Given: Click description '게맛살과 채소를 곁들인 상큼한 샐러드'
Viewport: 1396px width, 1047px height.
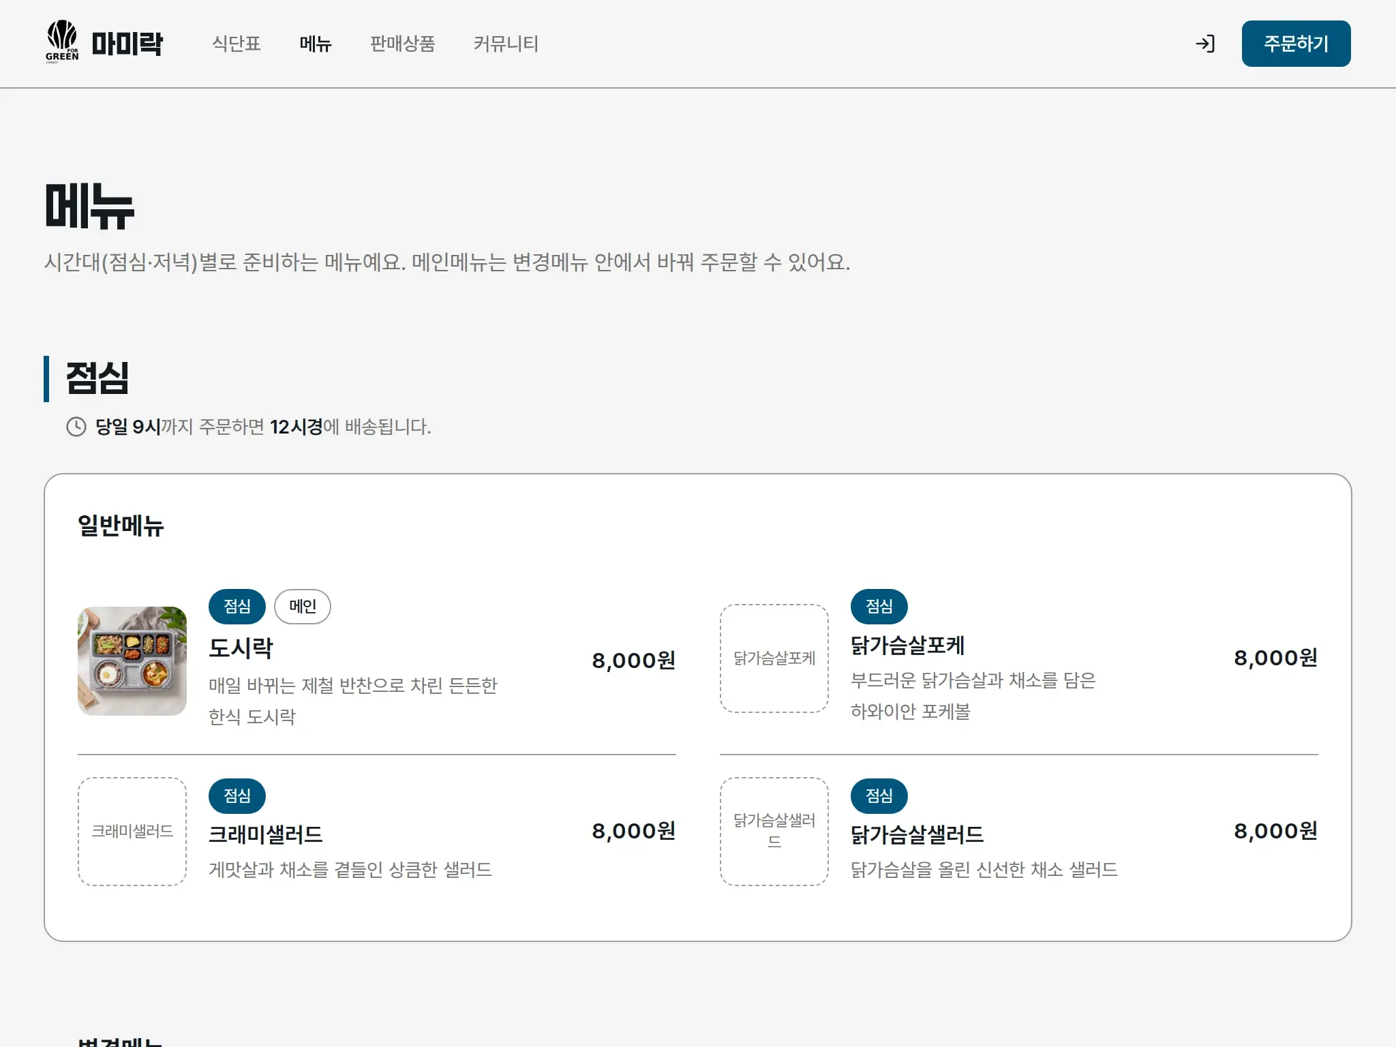Looking at the screenshot, I should [x=350, y=870].
